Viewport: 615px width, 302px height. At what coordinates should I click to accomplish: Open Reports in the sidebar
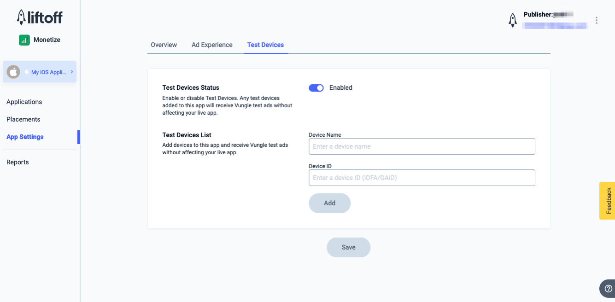coord(18,162)
